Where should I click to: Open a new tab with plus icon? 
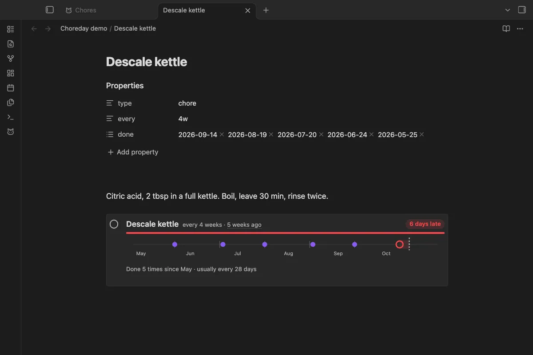point(266,10)
